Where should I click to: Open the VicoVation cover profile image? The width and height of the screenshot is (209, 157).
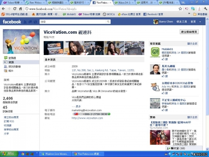click(x=21, y=42)
